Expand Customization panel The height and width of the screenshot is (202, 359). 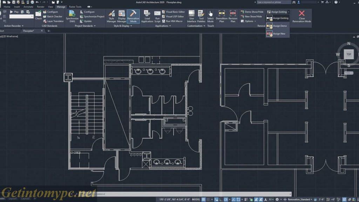click(x=196, y=26)
